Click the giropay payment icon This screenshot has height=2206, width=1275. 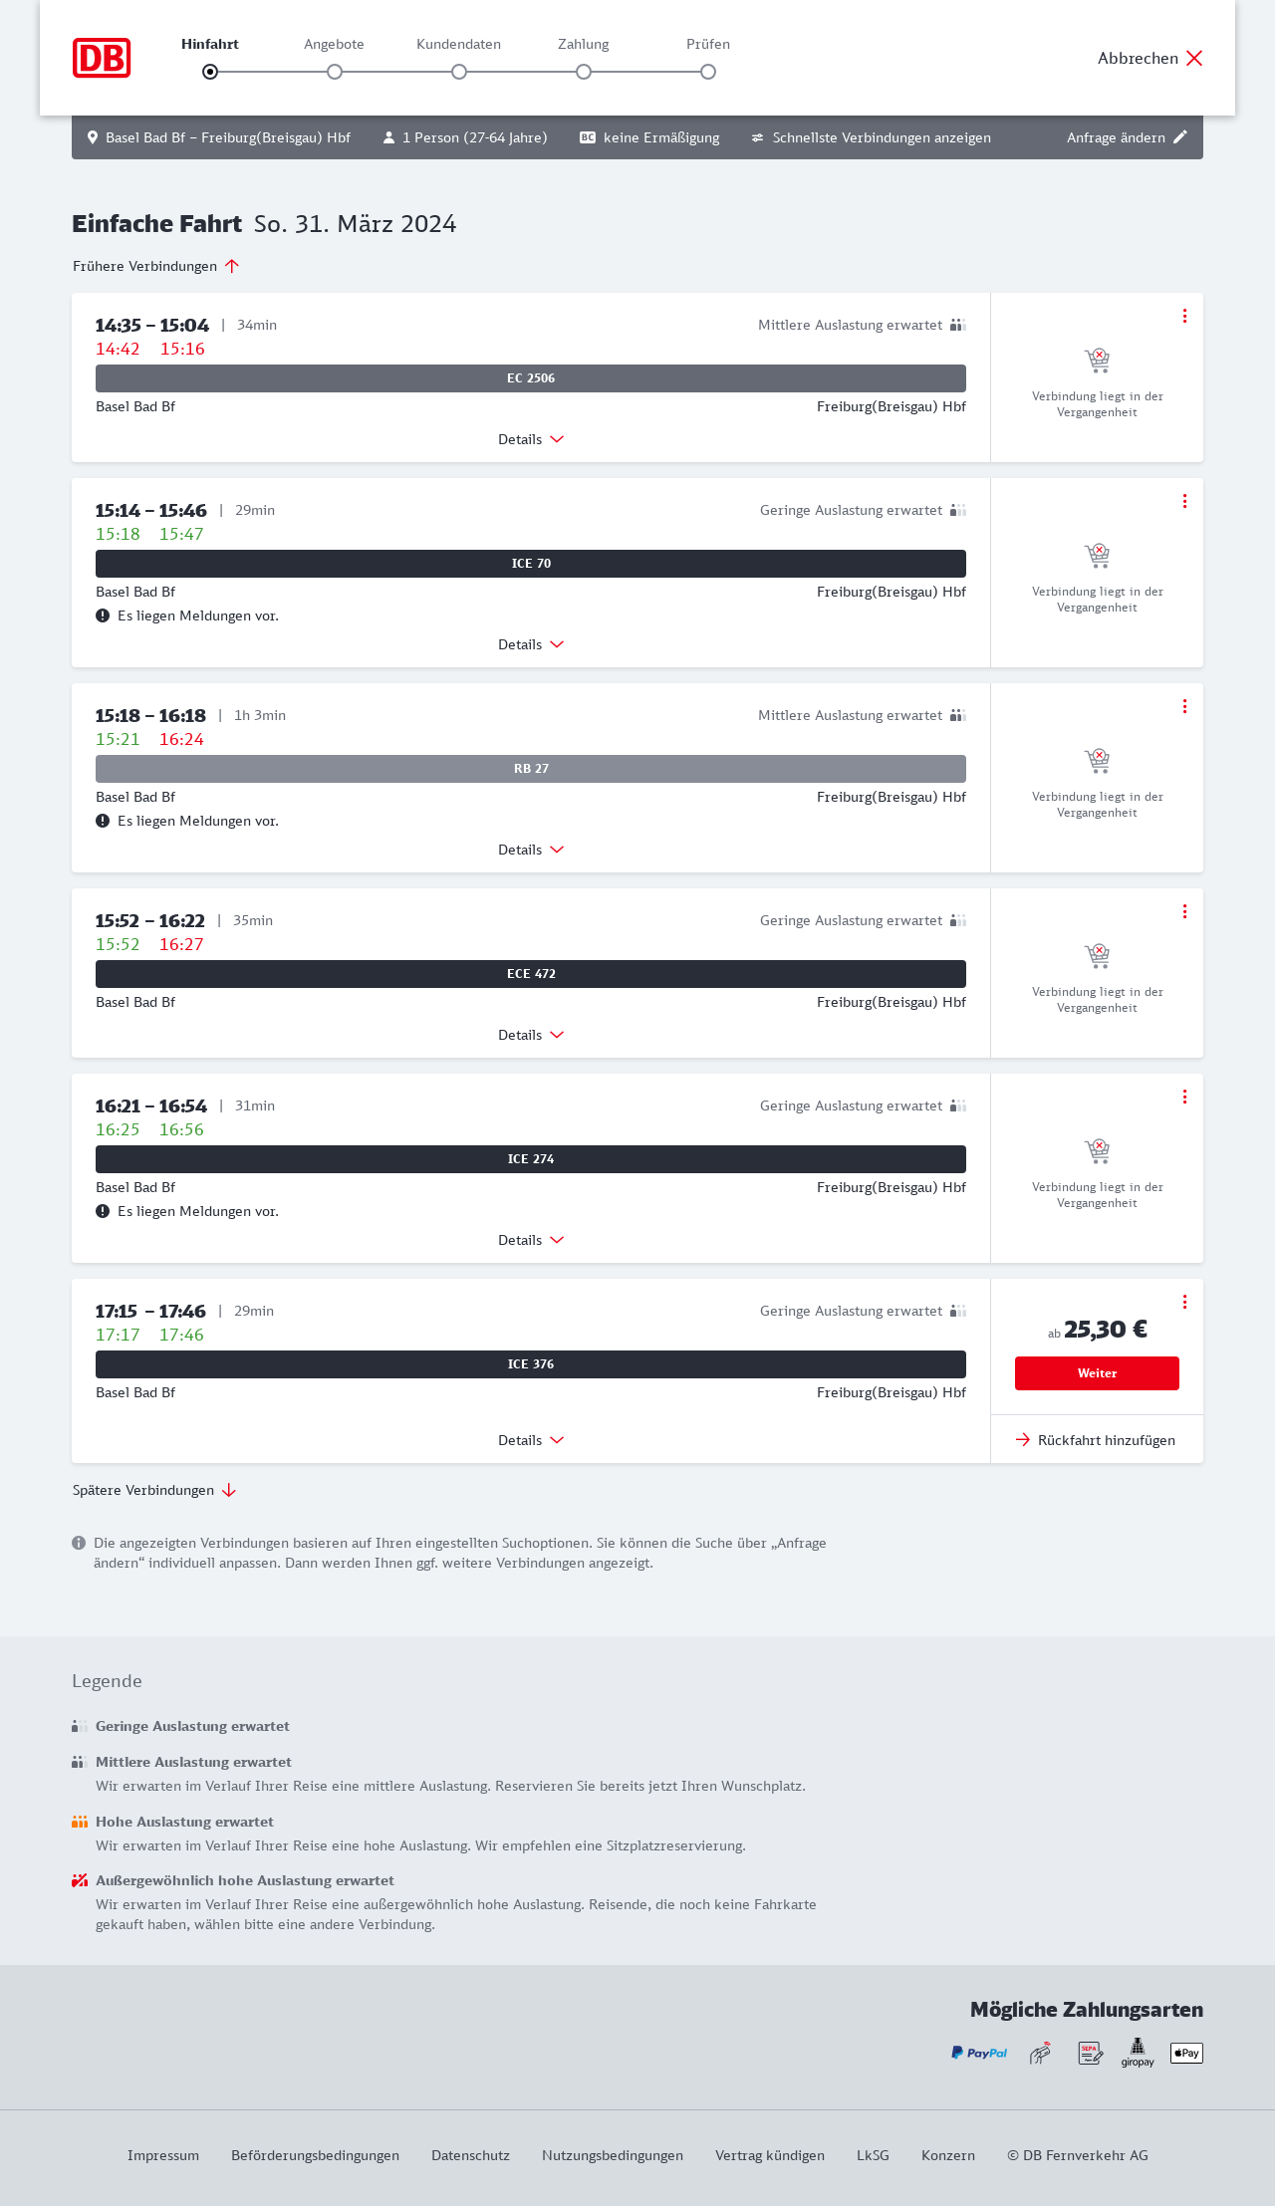(1138, 2053)
